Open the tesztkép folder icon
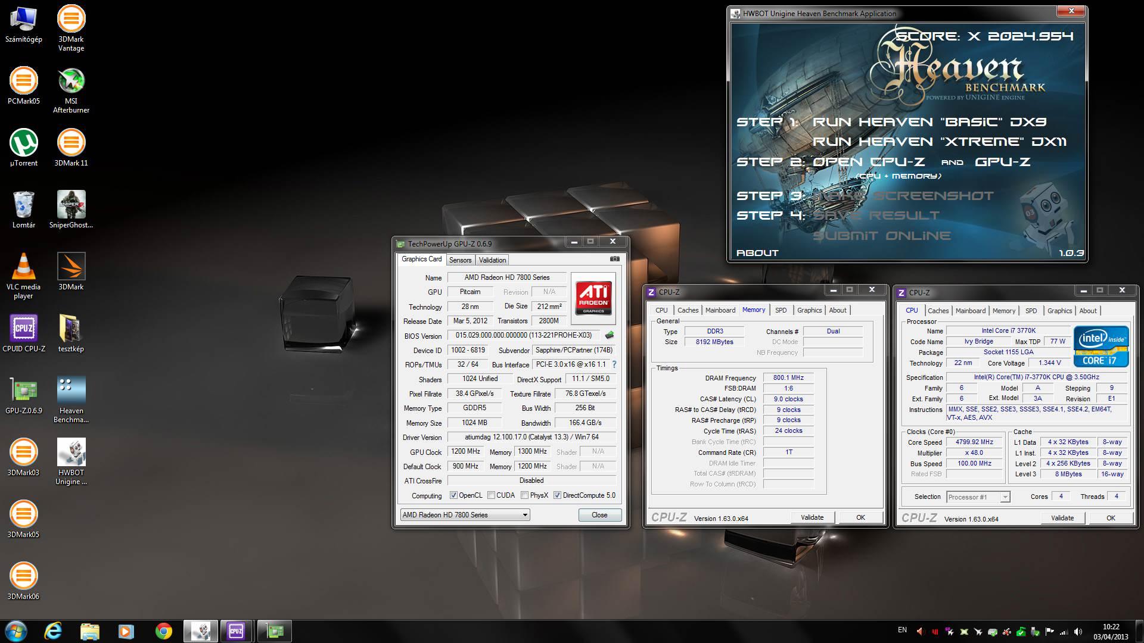The width and height of the screenshot is (1144, 643). click(71, 334)
